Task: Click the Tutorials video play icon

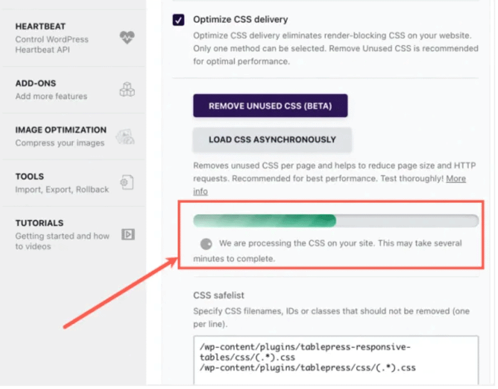Action: [x=128, y=235]
